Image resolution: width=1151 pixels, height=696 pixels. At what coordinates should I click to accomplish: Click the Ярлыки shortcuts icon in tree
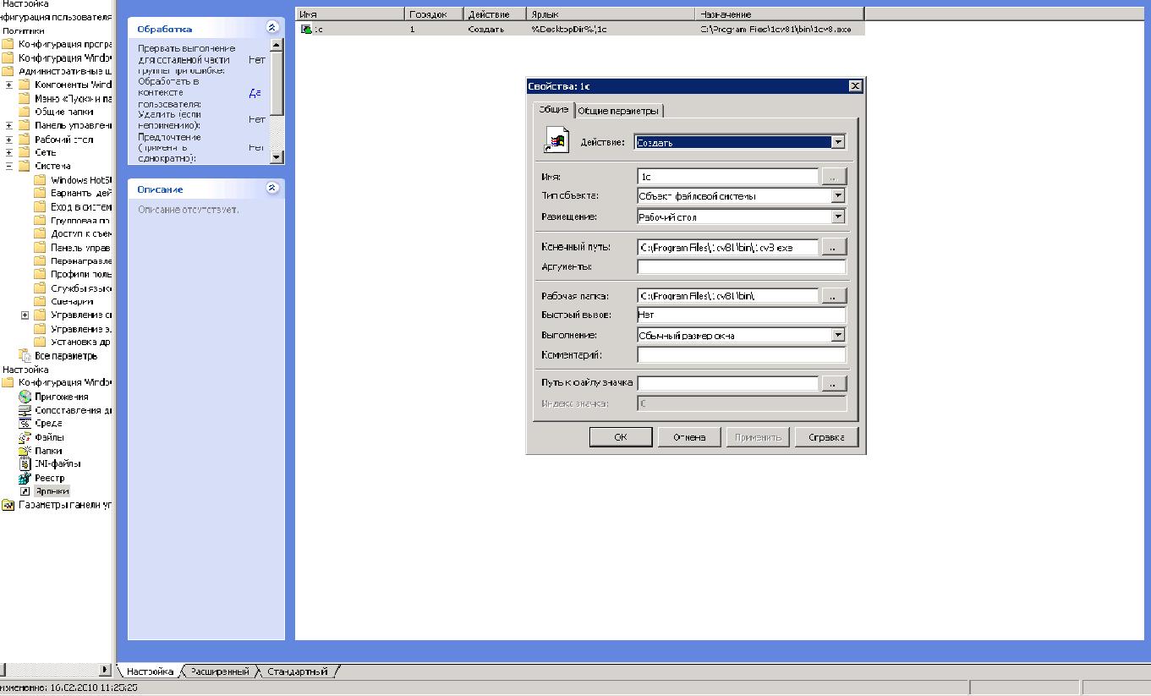pyautogui.click(x=25, y=491)
